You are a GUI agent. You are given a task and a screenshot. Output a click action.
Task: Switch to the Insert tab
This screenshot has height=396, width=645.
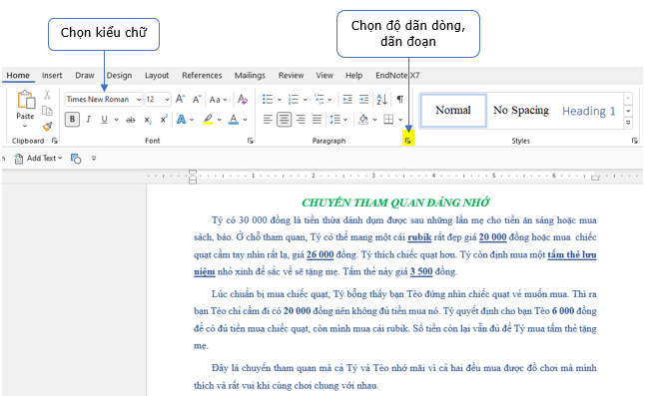52,75
